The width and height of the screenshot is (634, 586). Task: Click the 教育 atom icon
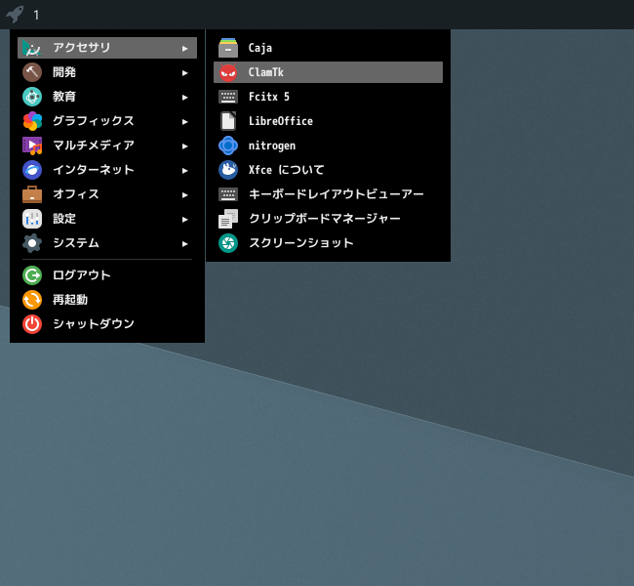(32, 97)
